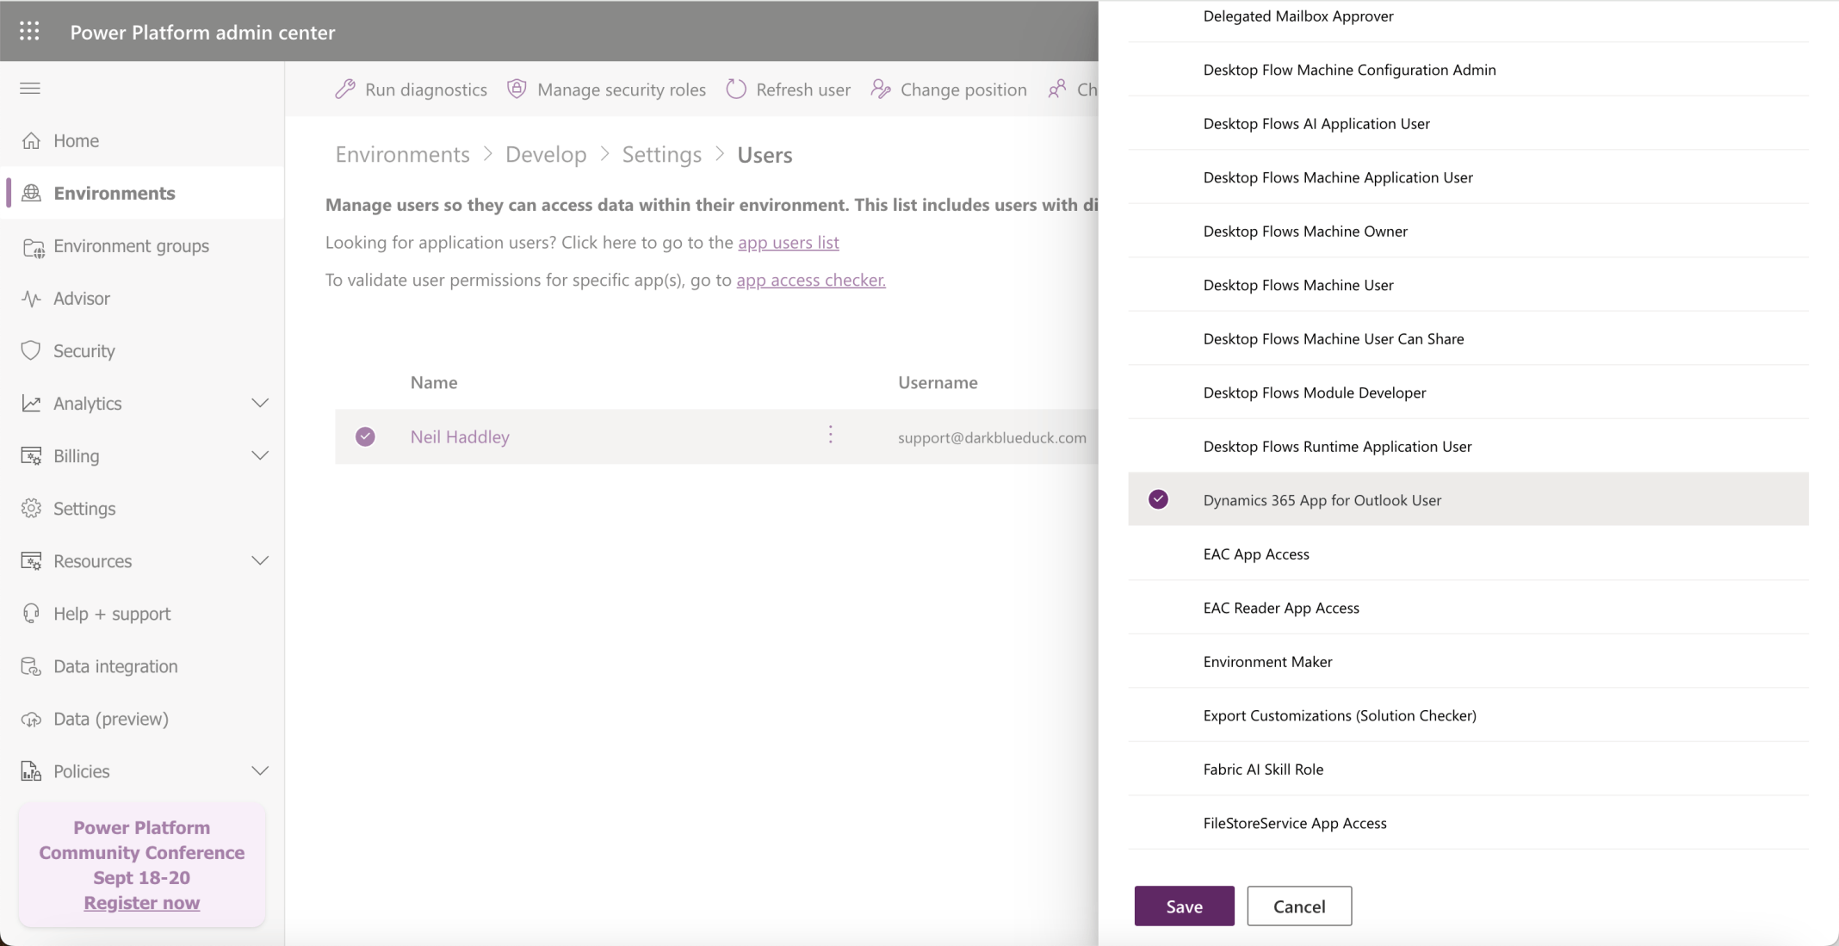Click the Help + support headset icon

coord(31,613)
